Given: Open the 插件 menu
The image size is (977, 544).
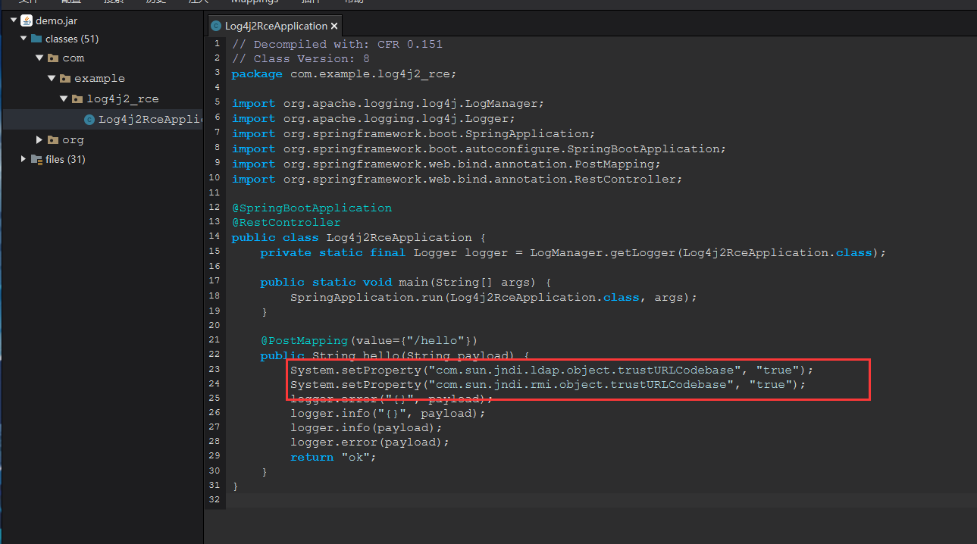Looking at the screenshot, I should (311, 2).
